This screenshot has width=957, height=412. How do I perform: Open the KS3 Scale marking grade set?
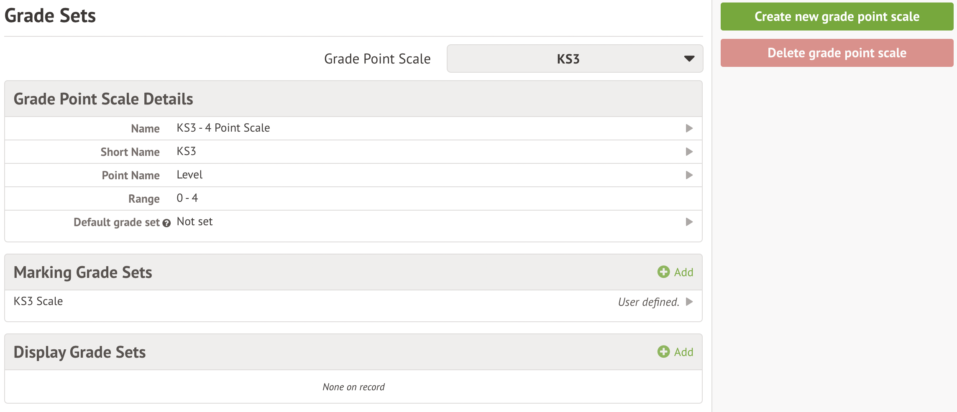pos(38,302)
